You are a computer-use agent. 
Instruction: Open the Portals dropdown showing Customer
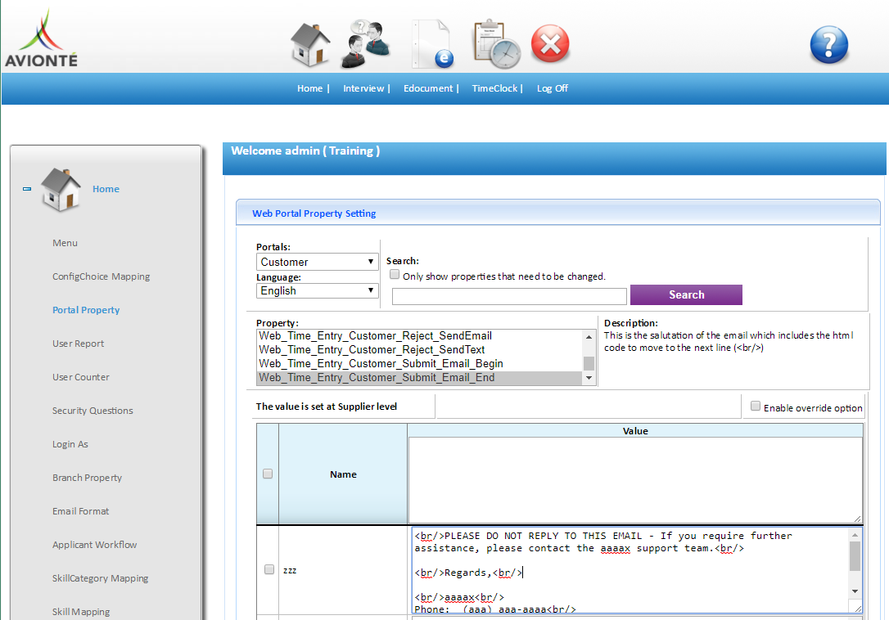(317, 262)
